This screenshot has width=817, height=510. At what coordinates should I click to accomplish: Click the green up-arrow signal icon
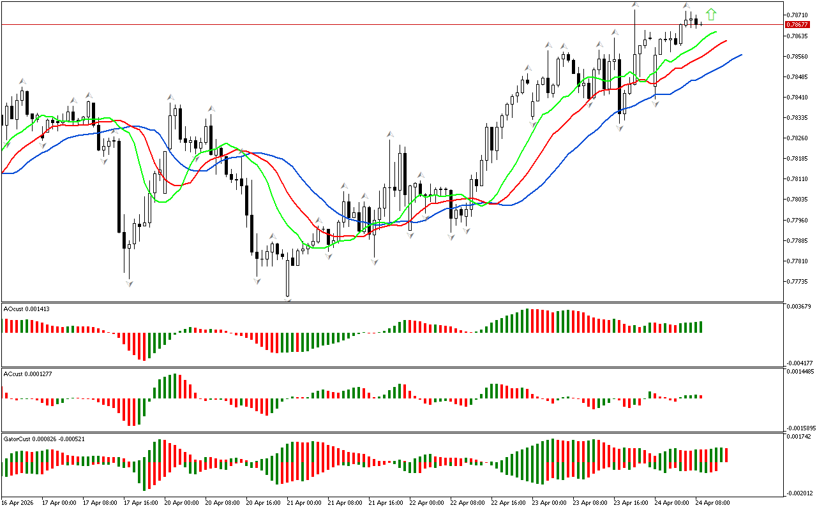tap(711, 14)
